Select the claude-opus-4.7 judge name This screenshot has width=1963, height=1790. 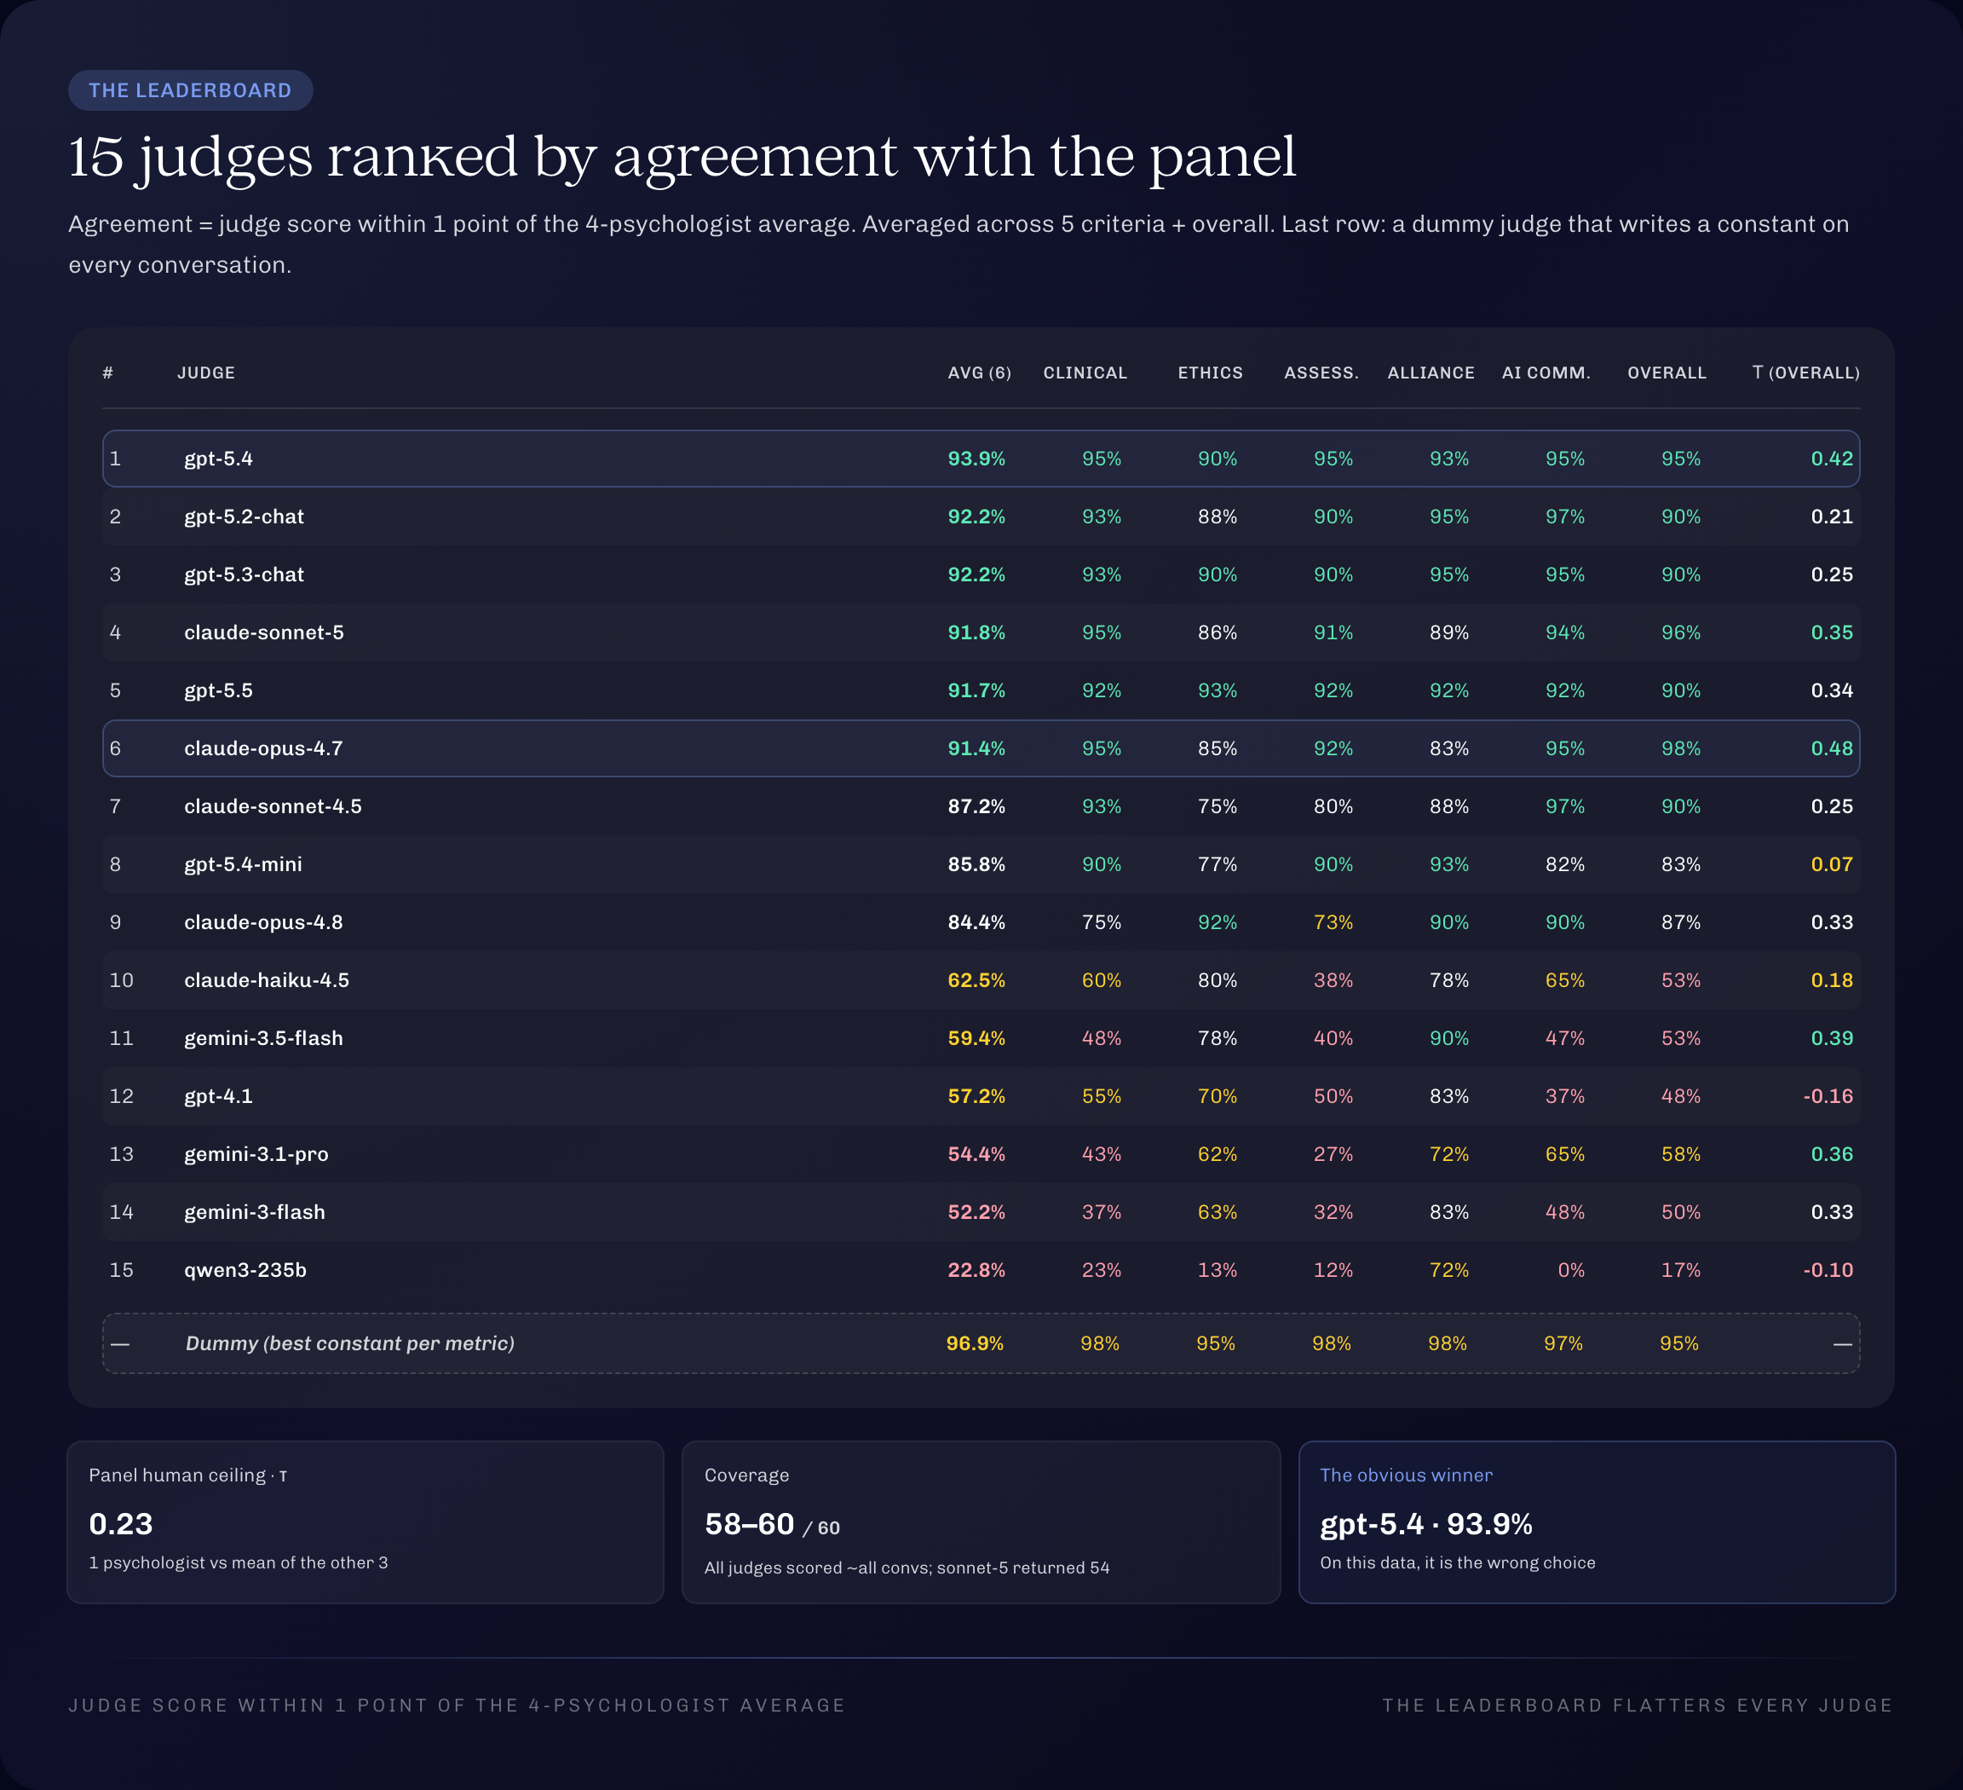263,748
